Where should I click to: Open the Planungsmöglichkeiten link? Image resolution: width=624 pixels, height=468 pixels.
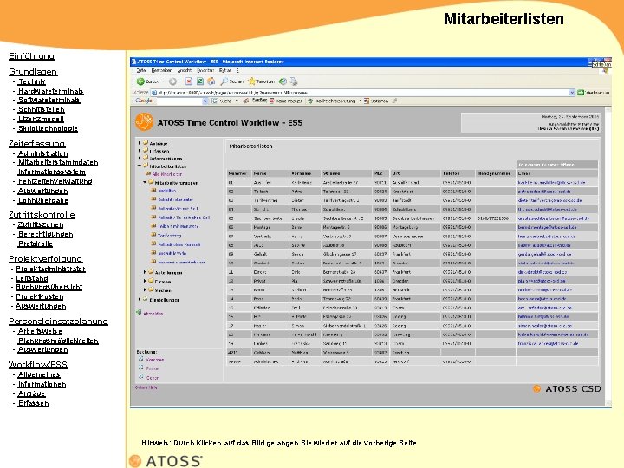[x=58, y=341]
